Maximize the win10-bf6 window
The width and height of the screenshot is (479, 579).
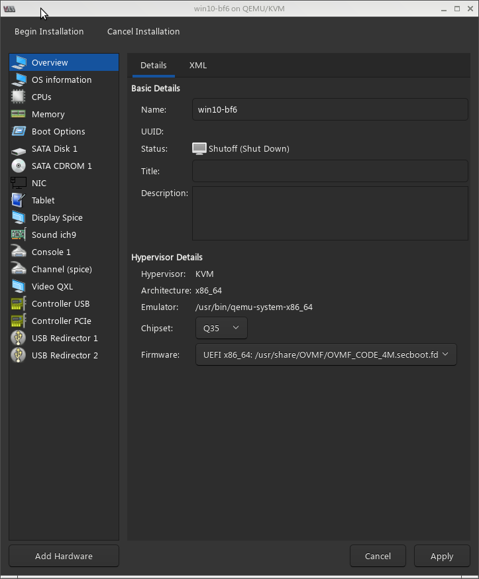(x=457, y=9)
